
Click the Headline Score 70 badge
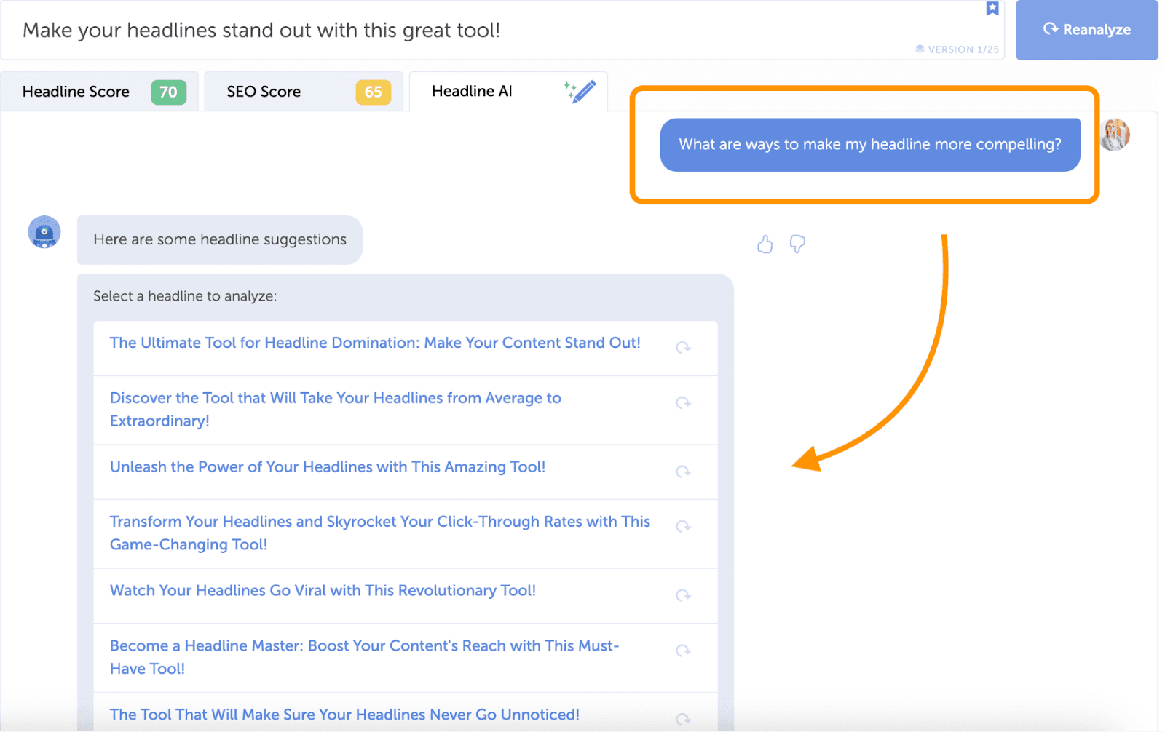pyautogui.click(x=168, y=92)
